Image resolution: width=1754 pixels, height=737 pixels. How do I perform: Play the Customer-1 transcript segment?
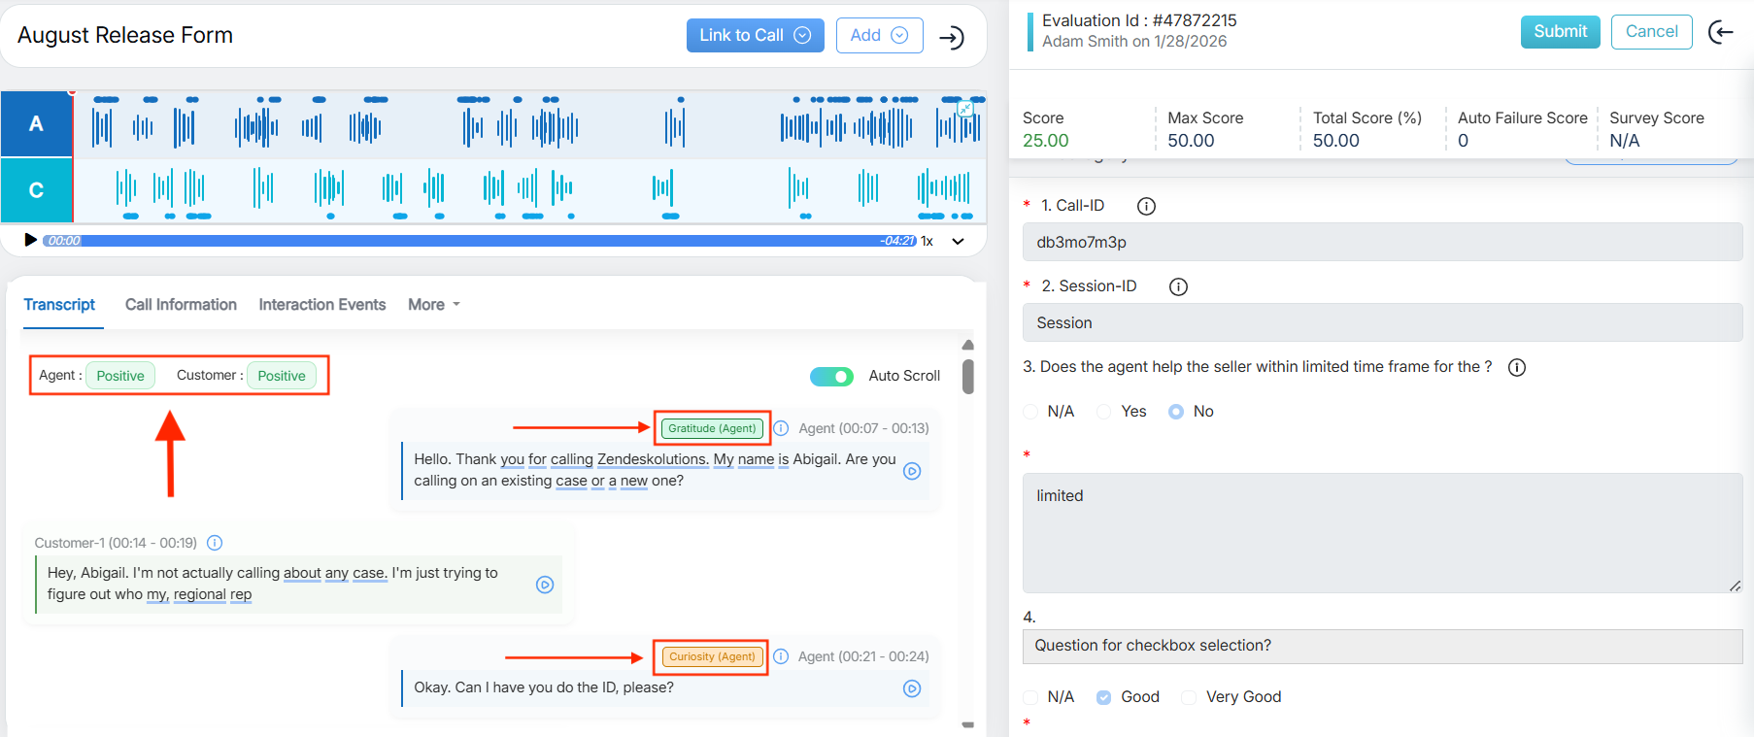pos(545,585)
